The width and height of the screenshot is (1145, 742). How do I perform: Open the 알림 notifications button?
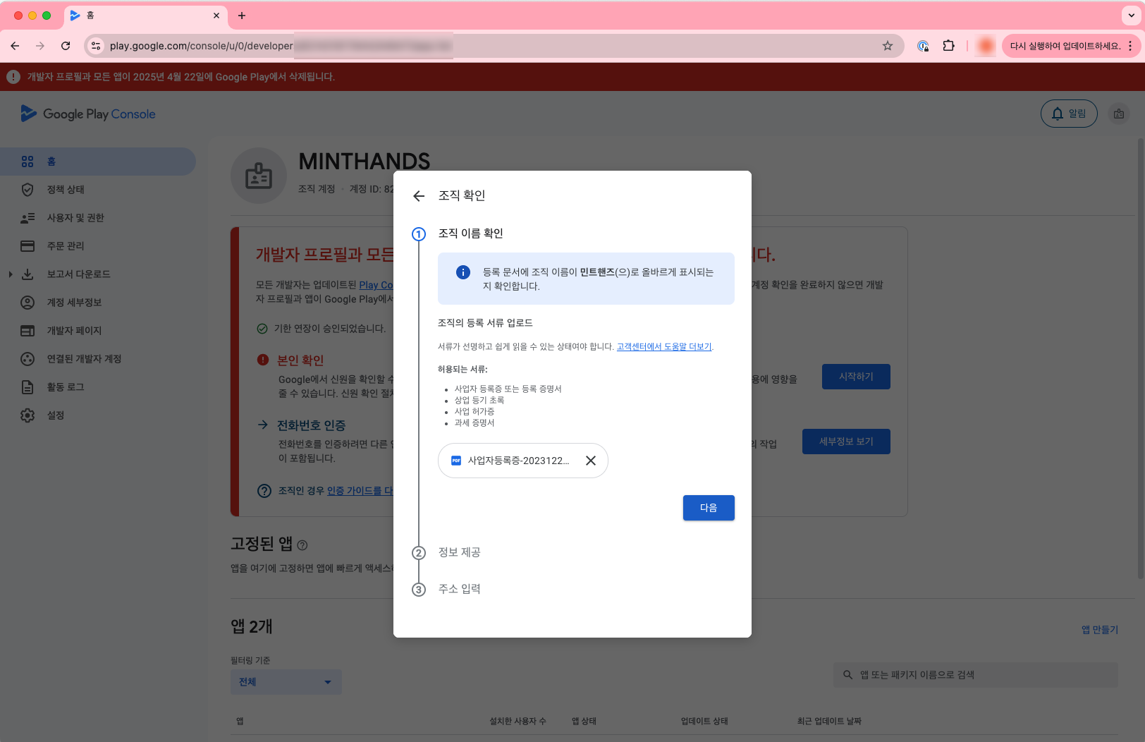click(1069, 114)
